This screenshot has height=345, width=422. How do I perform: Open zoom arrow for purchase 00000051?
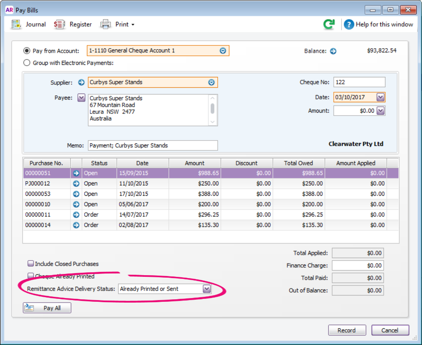76,173
